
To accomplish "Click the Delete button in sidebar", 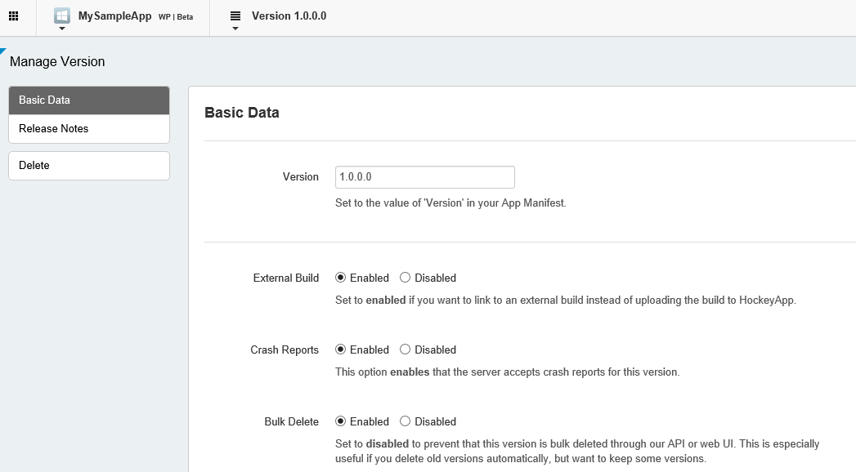I will tap(89, 166).
